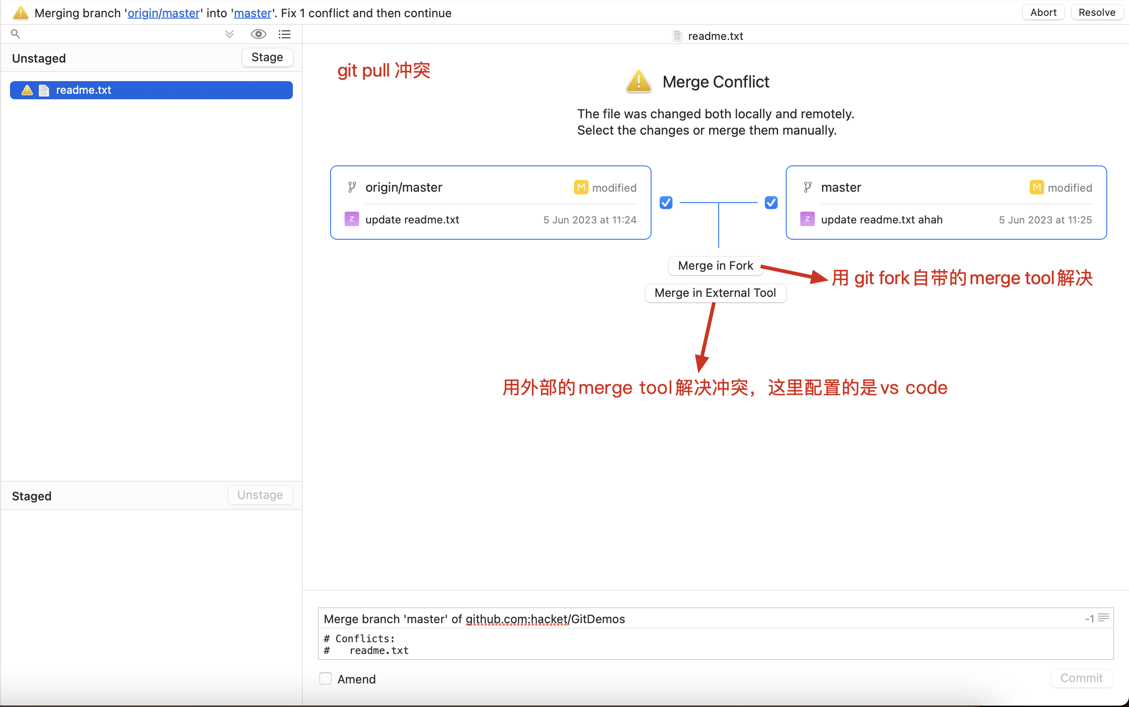
Task: Toggle the eye visibility icon
Action: point(258,34)
